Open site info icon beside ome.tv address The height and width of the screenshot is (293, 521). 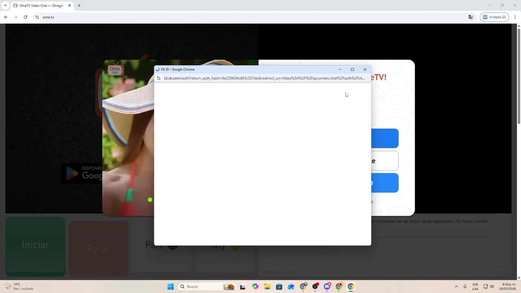click(x=37, y=17)
